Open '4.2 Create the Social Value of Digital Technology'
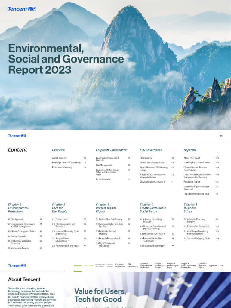This screenshot has height=308, width=231. (153, 228)
